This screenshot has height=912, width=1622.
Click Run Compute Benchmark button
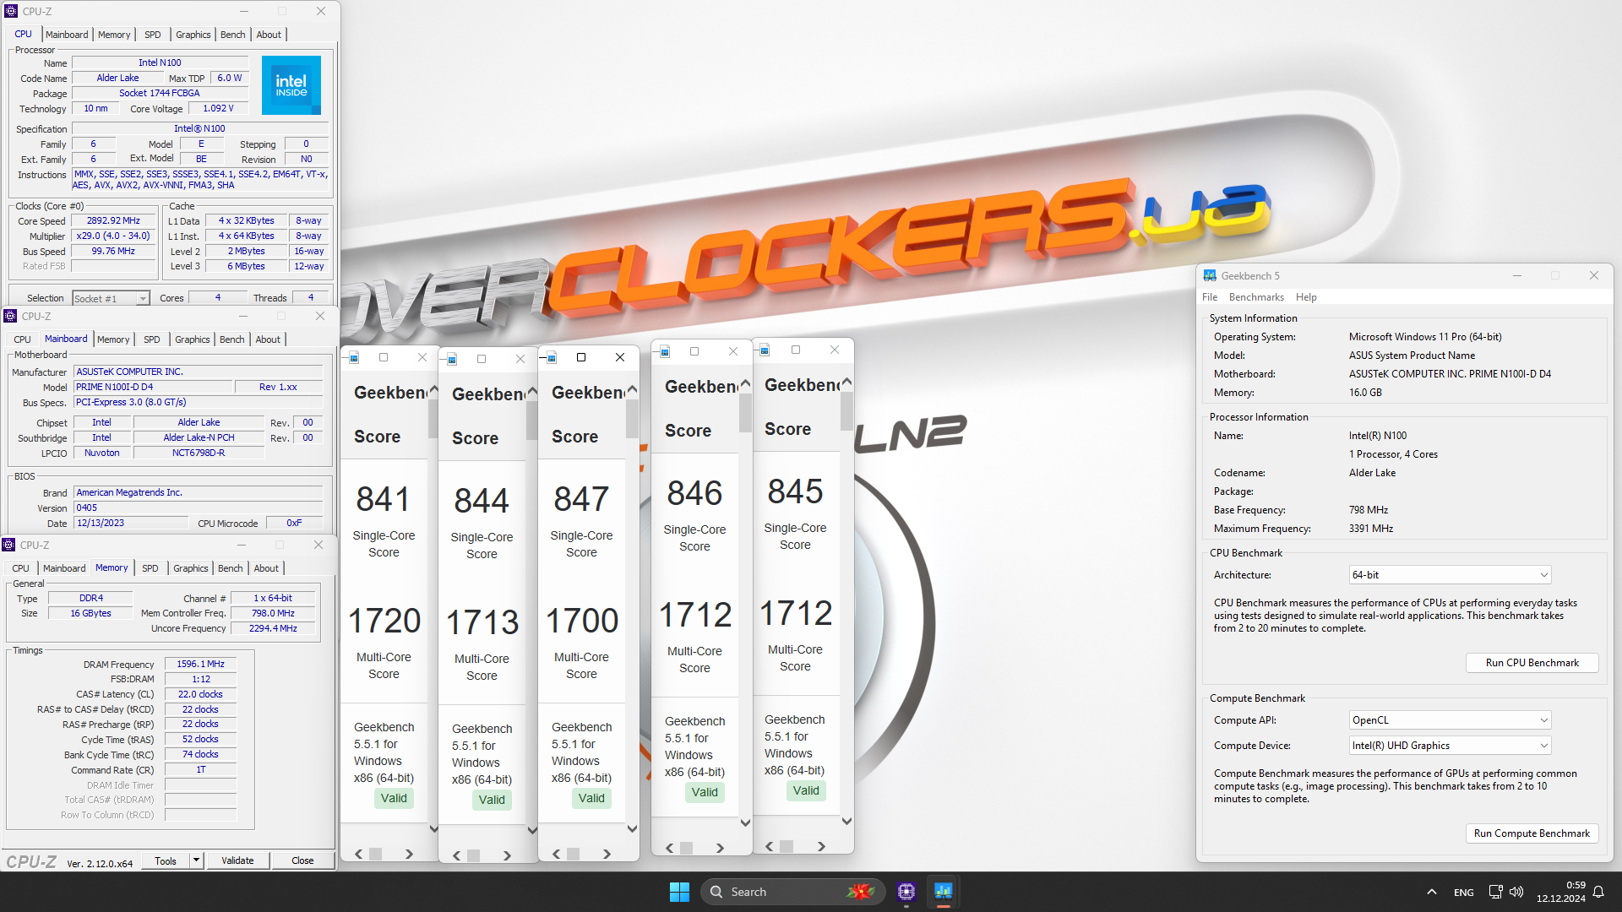coord(1532,833)
